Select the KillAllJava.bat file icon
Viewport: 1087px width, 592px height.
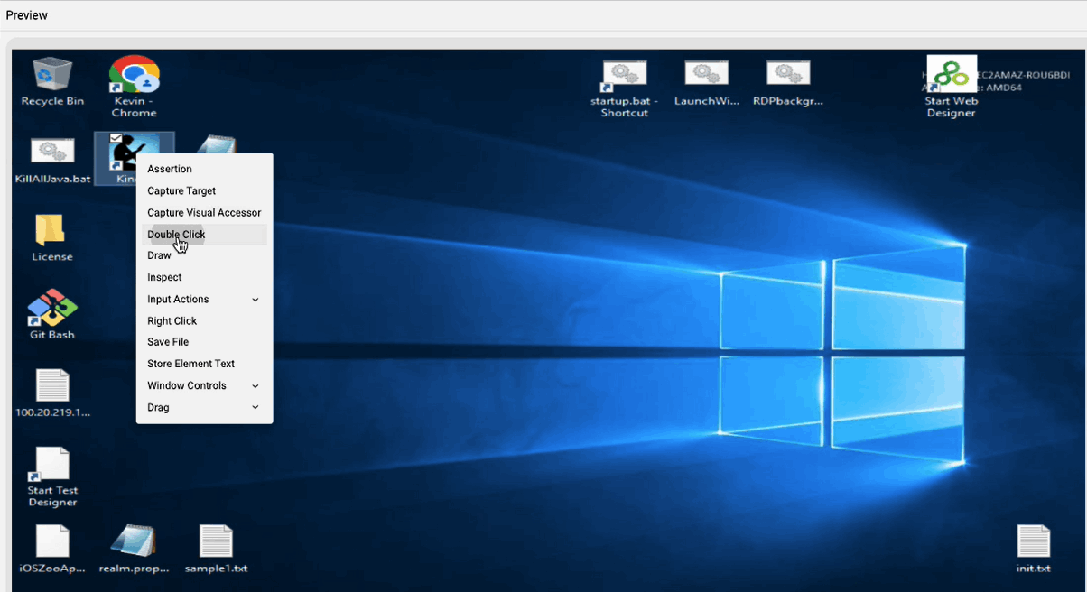click(52, 153)
